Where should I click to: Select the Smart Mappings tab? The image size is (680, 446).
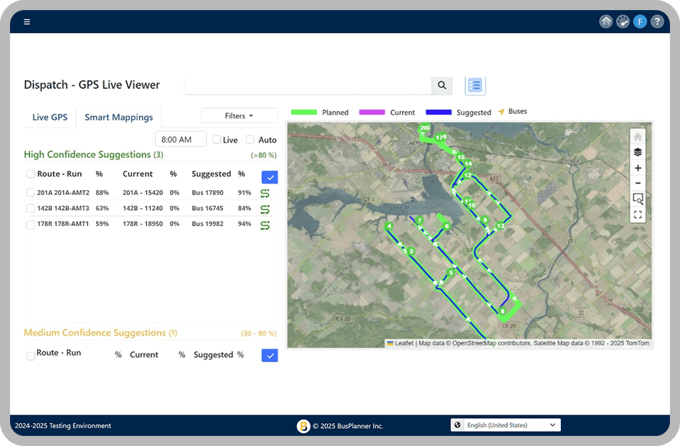(x=118, y=117)
